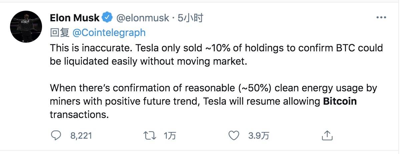The width and height of the screenshot is (407, 154).
Task: Open the reply speech bubble icon
Action: pyautogui.click(x=56, y=135)
